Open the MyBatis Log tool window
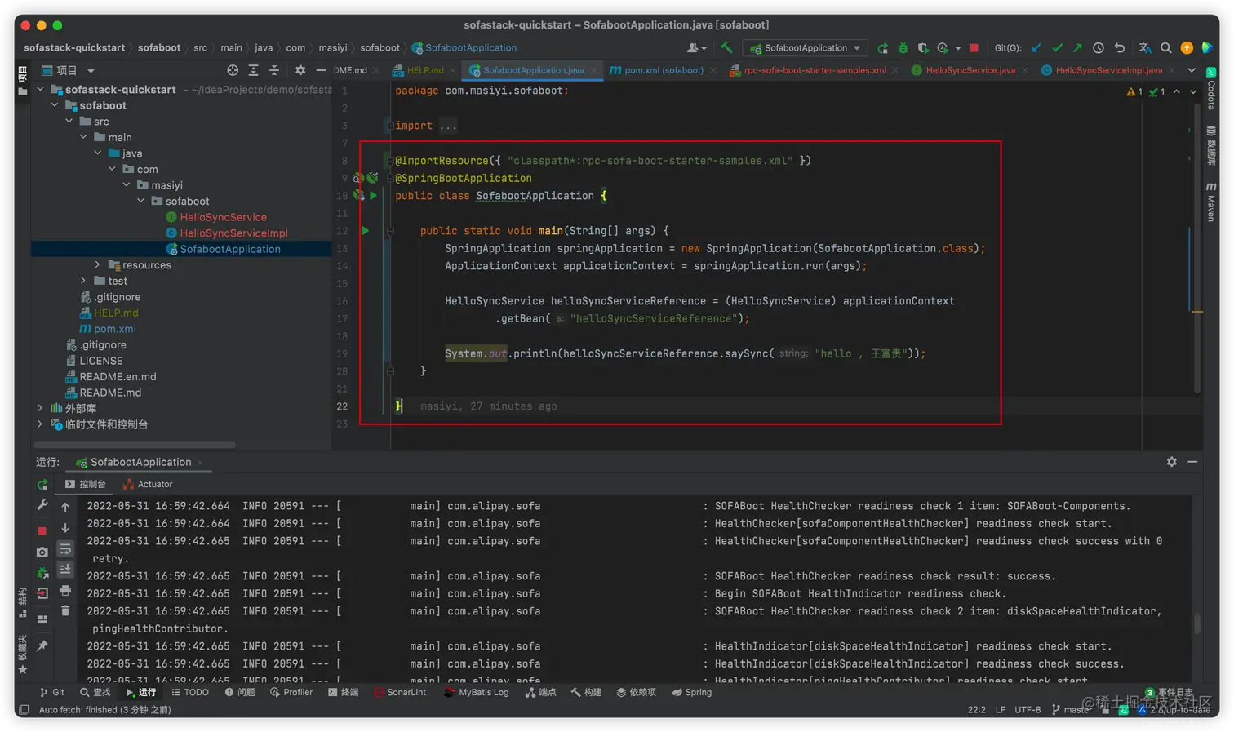Viewport: 1234px width, 732px height. pos(477,692)
